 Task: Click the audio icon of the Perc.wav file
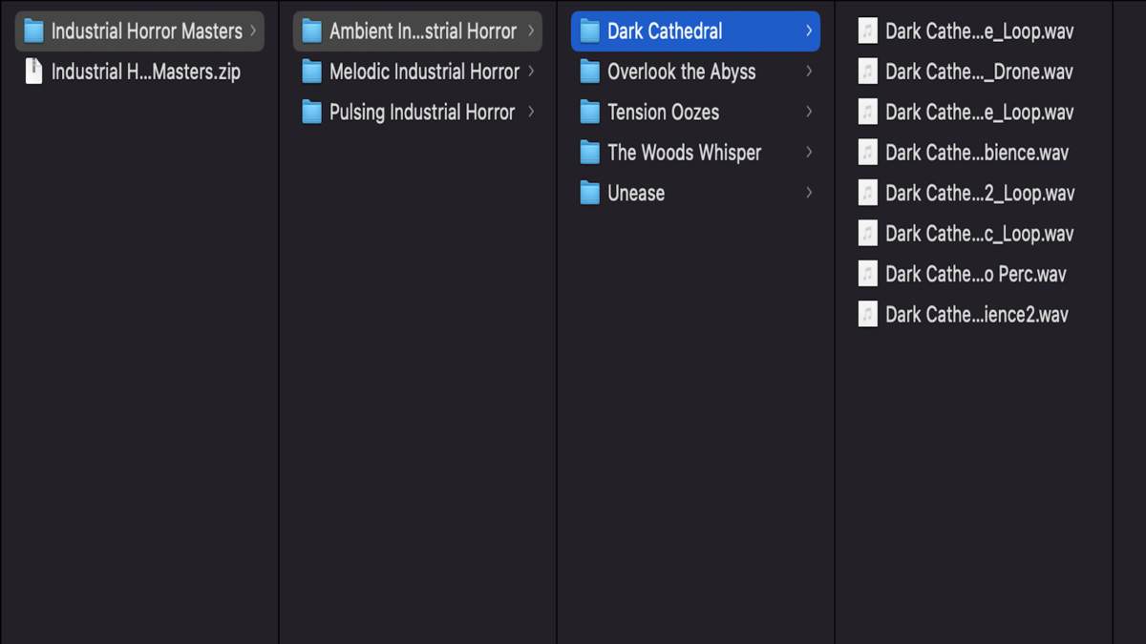[867, 275]
